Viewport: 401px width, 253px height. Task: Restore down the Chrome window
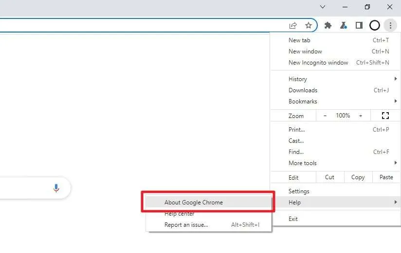coord(367,7)
